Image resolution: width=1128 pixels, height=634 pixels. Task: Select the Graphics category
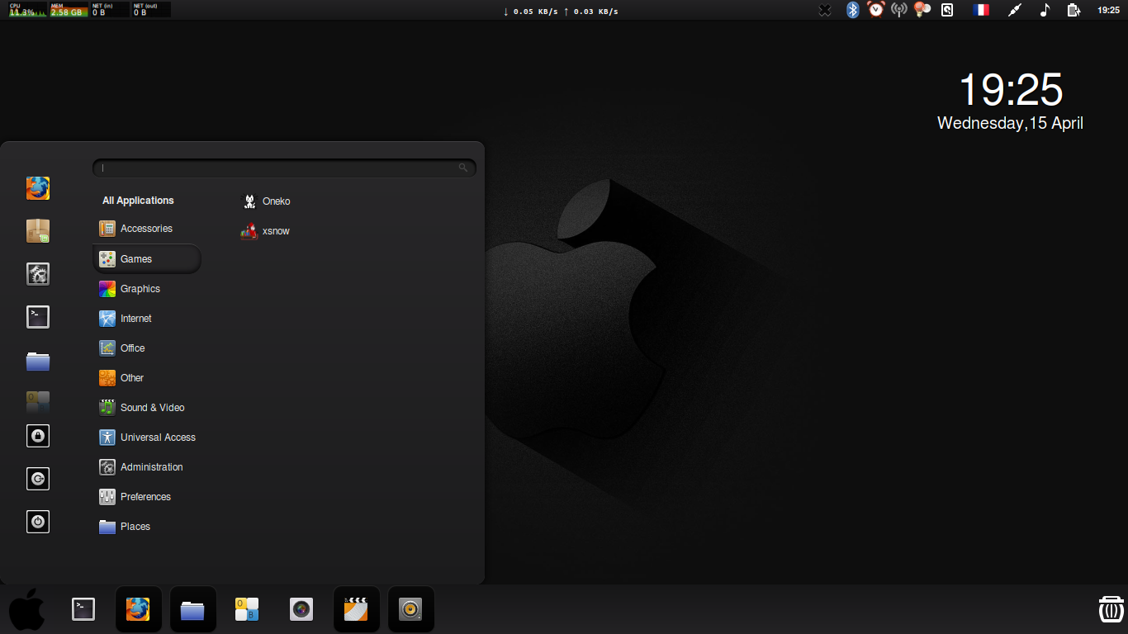point(147,289)
